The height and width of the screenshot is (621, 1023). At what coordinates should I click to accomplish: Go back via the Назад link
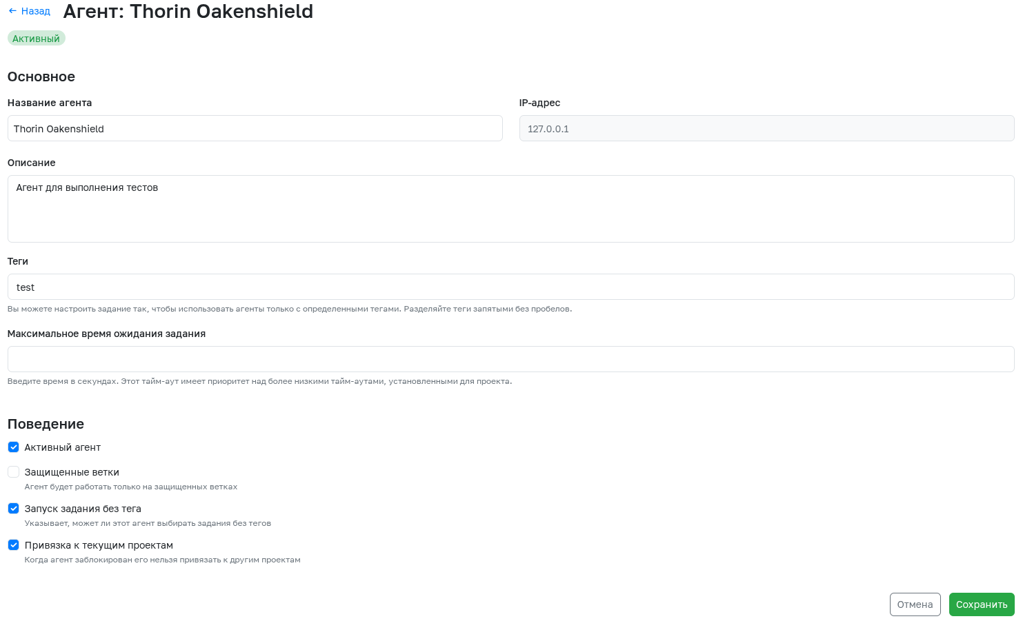click(x=35, y=11)
